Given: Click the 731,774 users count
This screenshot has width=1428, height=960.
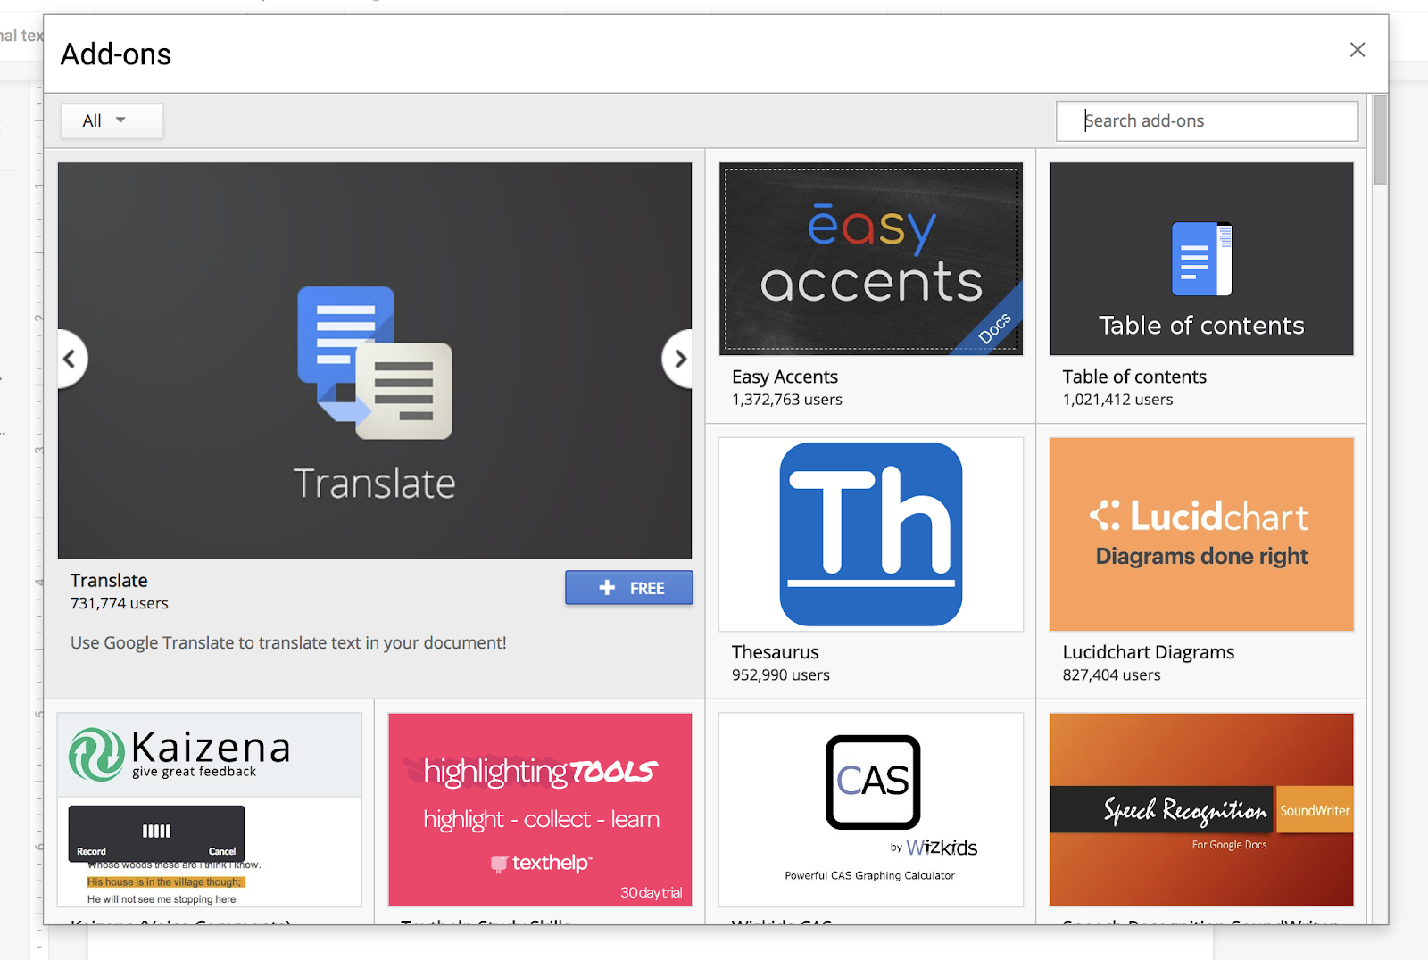Looking at the screenshot, I should (120, 603).
